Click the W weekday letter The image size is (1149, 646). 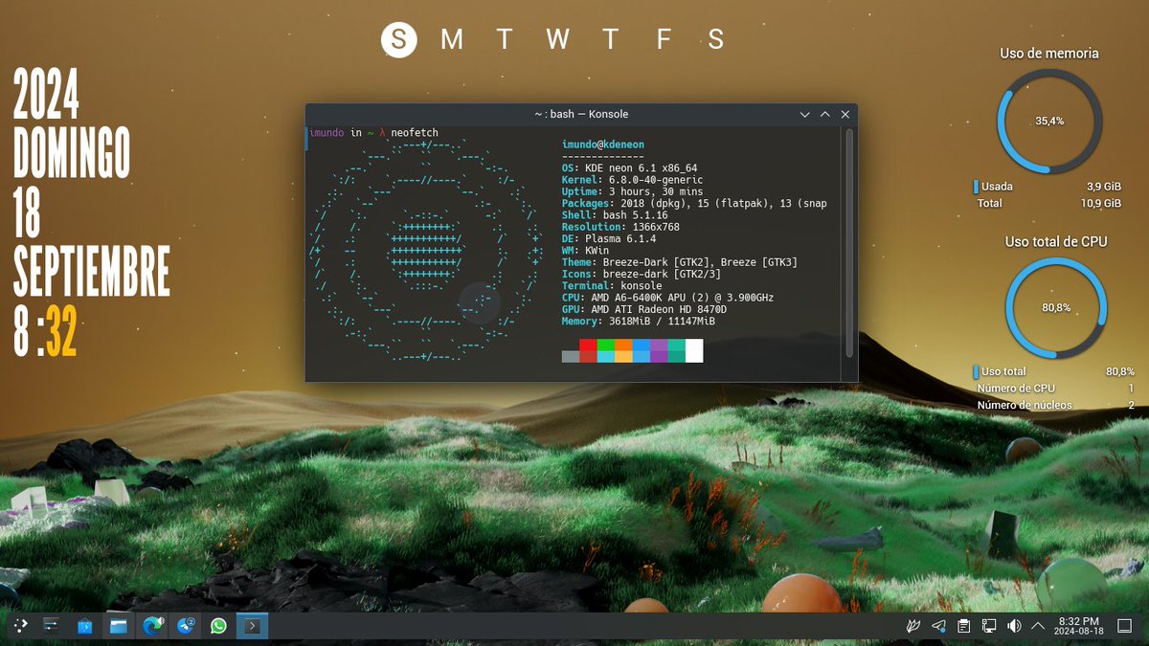tap(558, 39)
